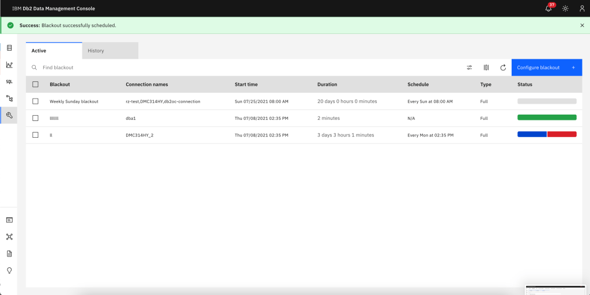Check the box for dba1 blackout row
Screen dimensions: 590x295
36,118
